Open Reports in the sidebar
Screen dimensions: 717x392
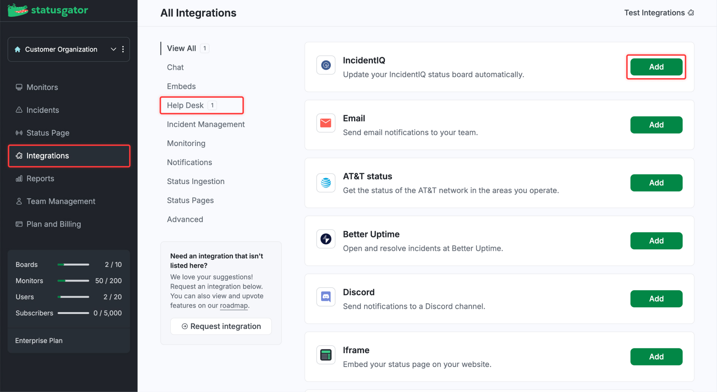click(69, 178)
